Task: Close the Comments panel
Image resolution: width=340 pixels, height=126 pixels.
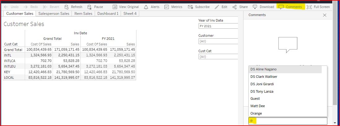Action: click(x=325, y=15)
